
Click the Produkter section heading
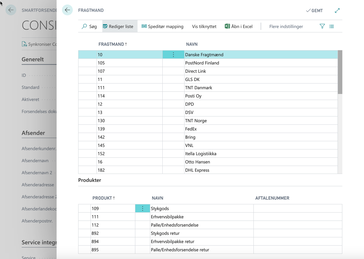pyautogui.click(x=90, y=180)
